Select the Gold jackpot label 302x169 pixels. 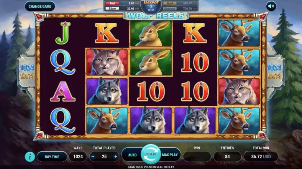point(170,3)
